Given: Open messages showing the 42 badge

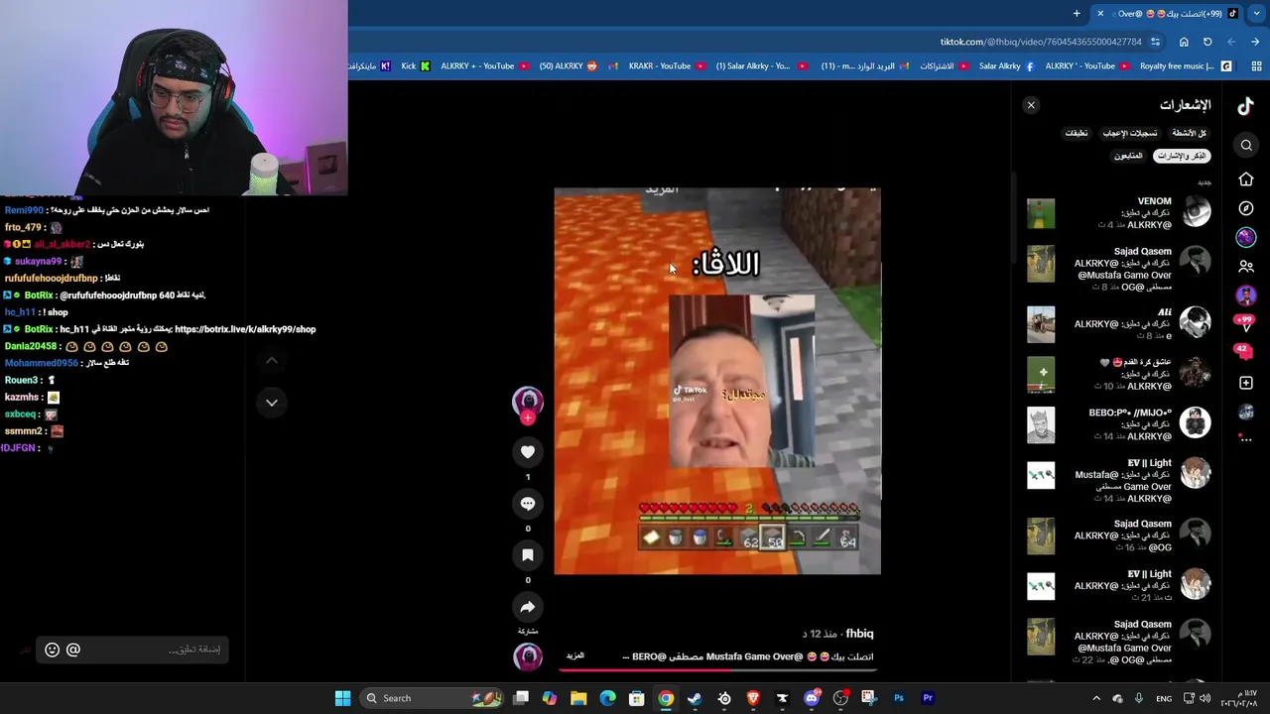Looking at the screenshot, I should (x=1242, y=350).
